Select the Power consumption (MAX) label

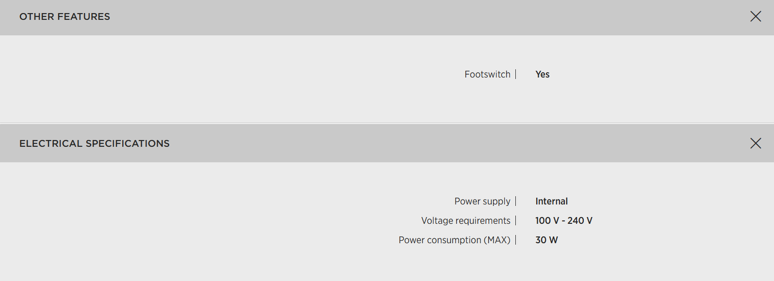(x=454, y=240)
